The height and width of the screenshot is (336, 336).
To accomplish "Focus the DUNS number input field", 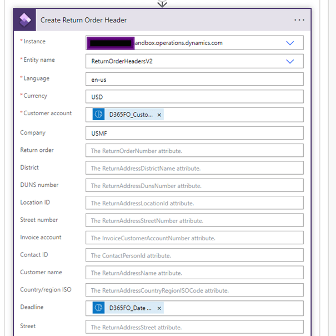I will coord(194,186).
